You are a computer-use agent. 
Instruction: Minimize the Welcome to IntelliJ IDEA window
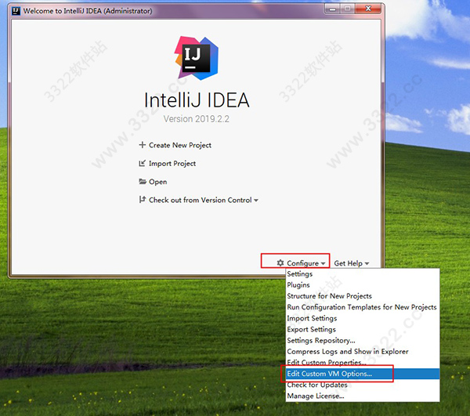(x=333, y=9)
